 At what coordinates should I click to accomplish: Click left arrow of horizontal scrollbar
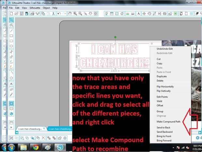coord(17,132)
